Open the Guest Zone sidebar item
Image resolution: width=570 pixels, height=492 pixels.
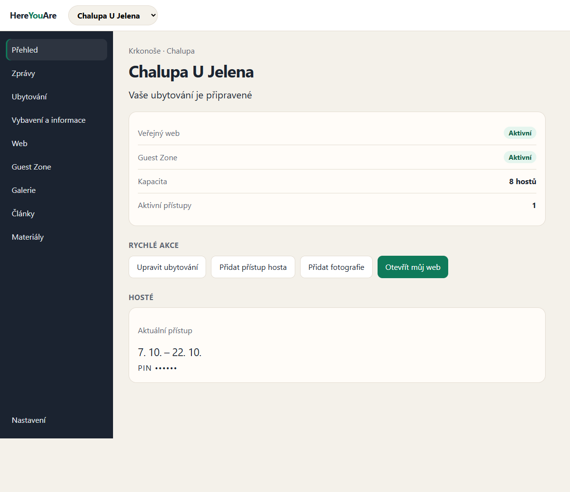point(57,167)
